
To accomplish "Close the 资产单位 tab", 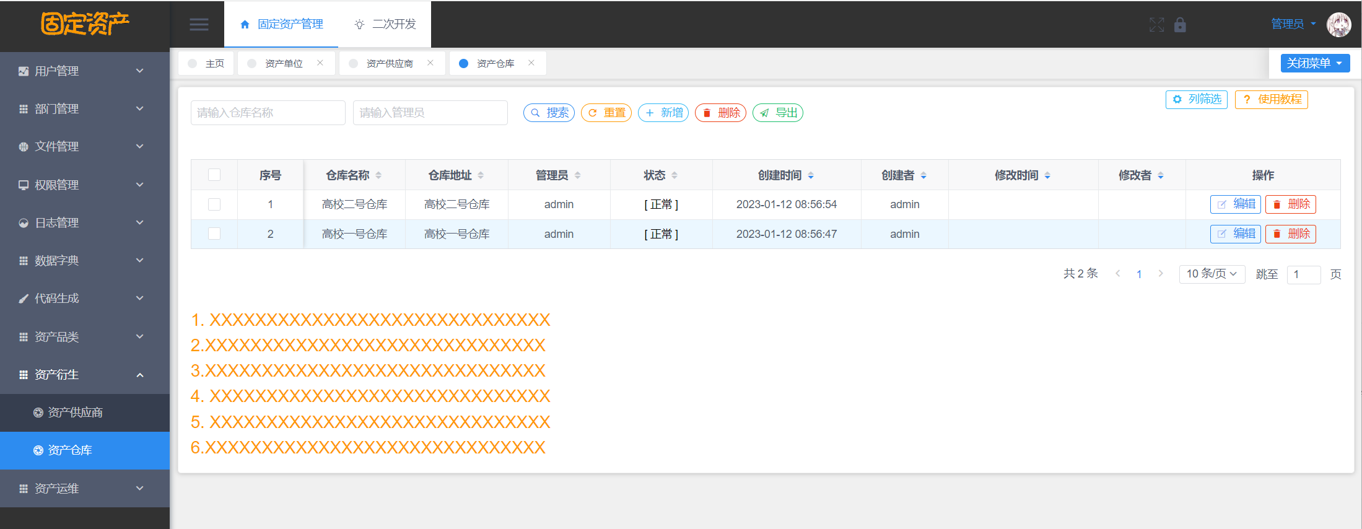I will pos(320,63).
